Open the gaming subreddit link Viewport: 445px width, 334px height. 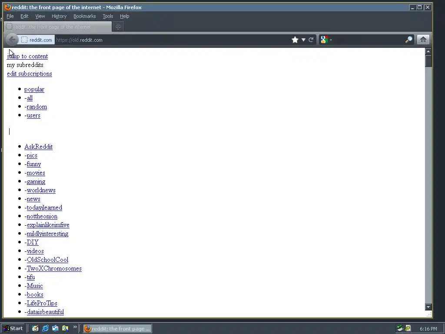click(36, 181)
